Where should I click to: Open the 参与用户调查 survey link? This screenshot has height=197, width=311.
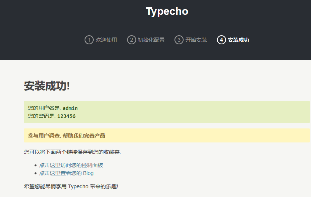(x=66, y=136)
